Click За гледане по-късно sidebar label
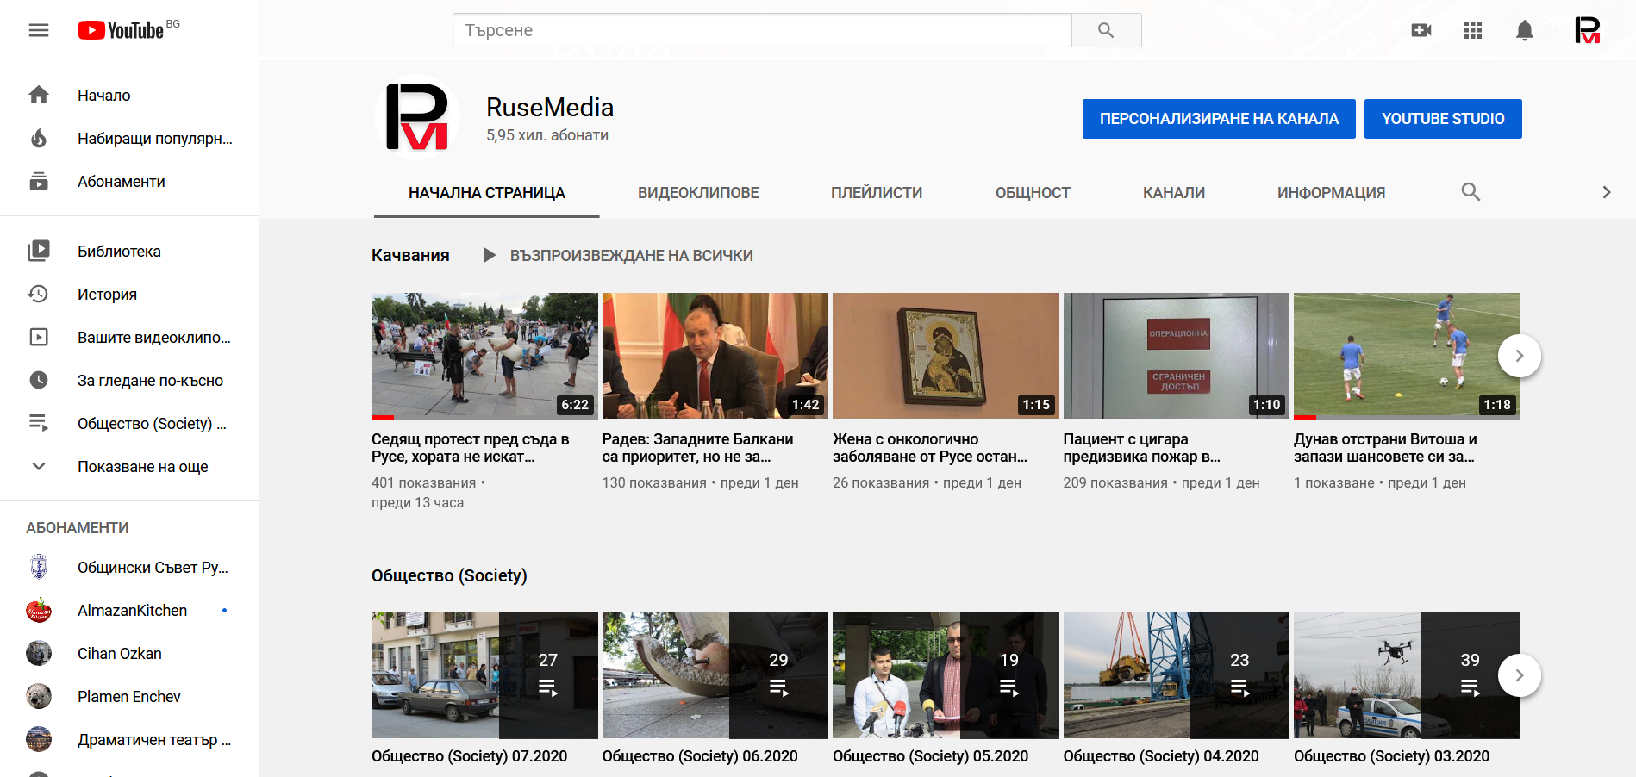This screenshot has height=777, width=1636. pyautogui.click(x=150, y=380)
